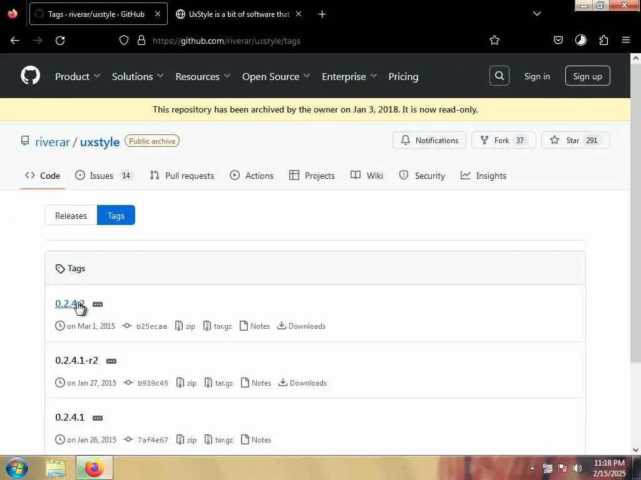
Task: List all tabs with the chevron button
Action: click(536, 14)
